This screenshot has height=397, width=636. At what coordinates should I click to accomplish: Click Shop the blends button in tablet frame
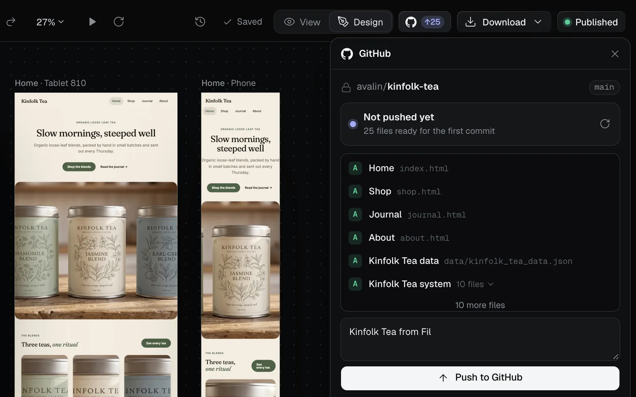(79, 167)
